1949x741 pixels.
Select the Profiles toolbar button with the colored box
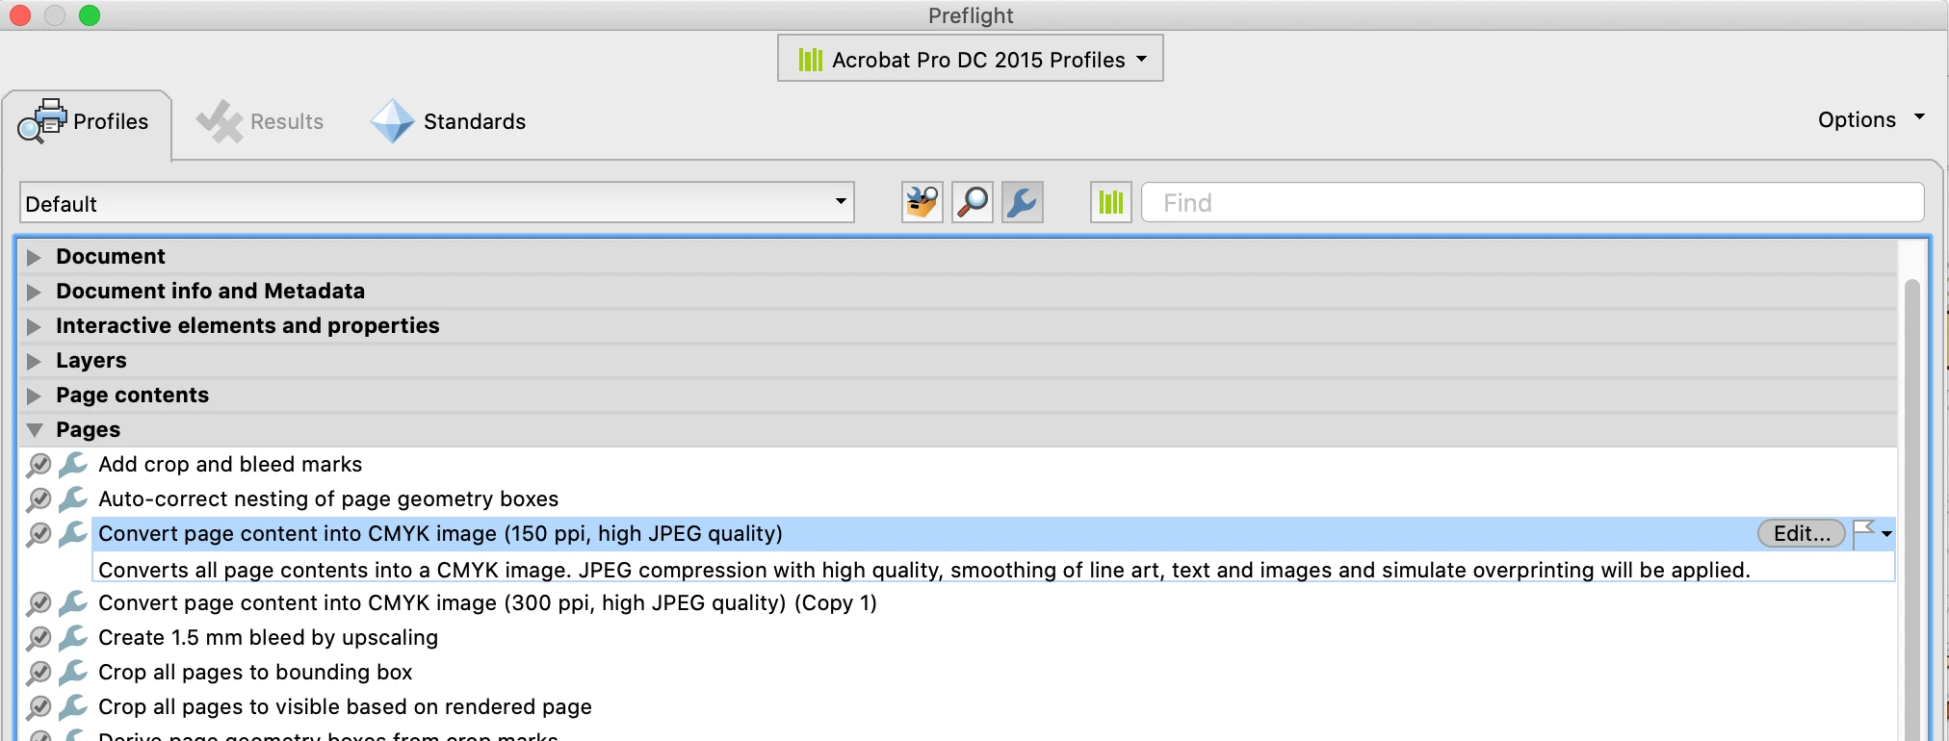pyautogui.click(x=922, y=202)
